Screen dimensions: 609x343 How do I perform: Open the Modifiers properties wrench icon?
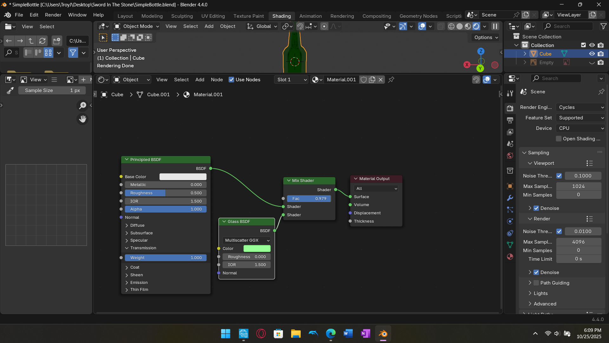pos(510,198)
